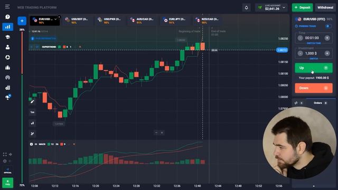
Task: Toggle the Pending Trade switch
Action: 328,26
